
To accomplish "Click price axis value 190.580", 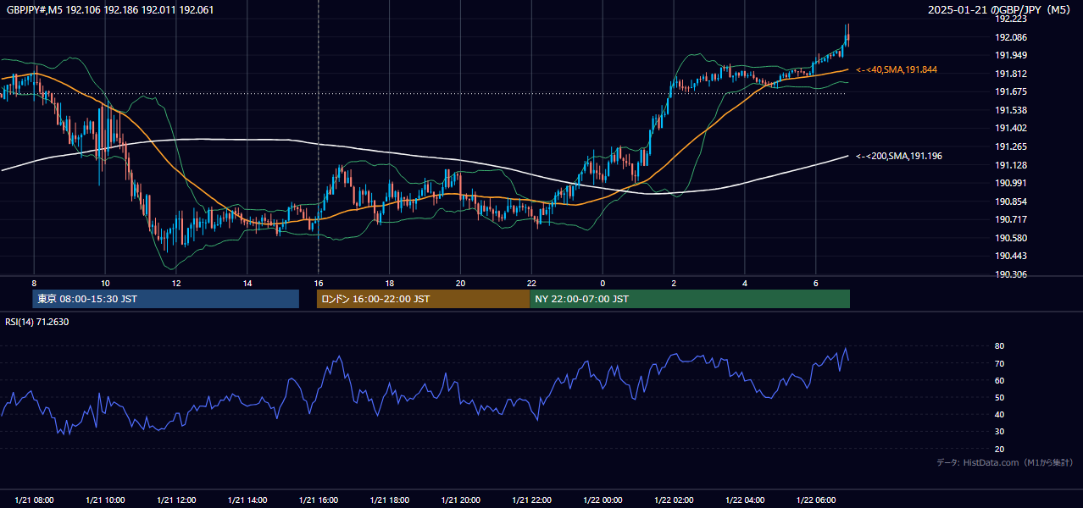I will tap(1010, 238).
